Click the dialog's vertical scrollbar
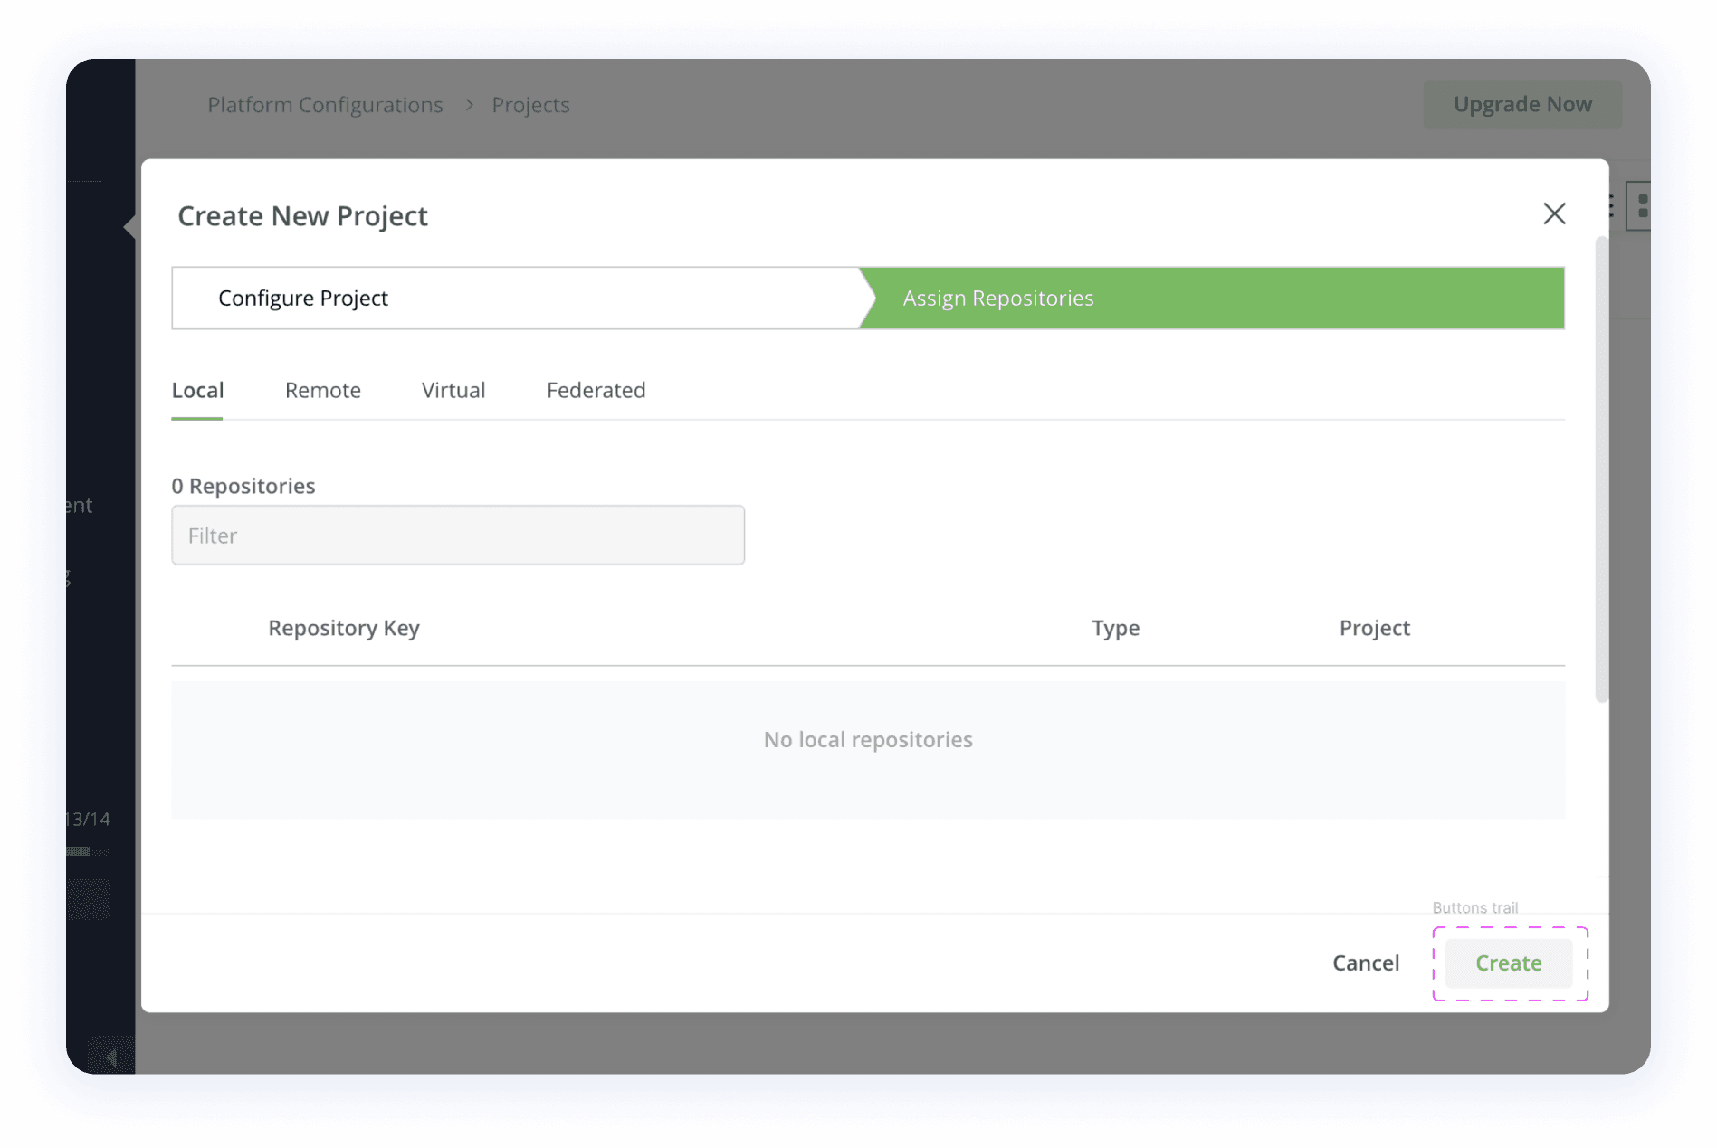The height and width of the screenshot is (1148, 1717). click(1601, 469)
